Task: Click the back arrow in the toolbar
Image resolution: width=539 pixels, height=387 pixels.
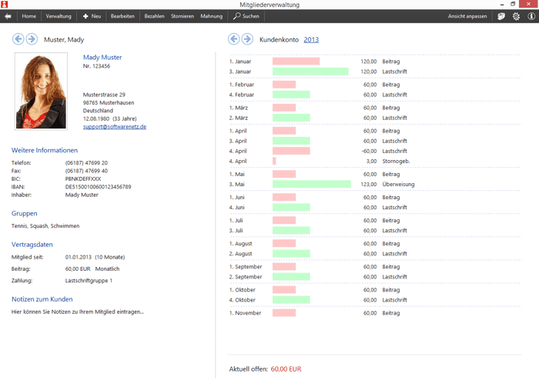Action: 8,16
